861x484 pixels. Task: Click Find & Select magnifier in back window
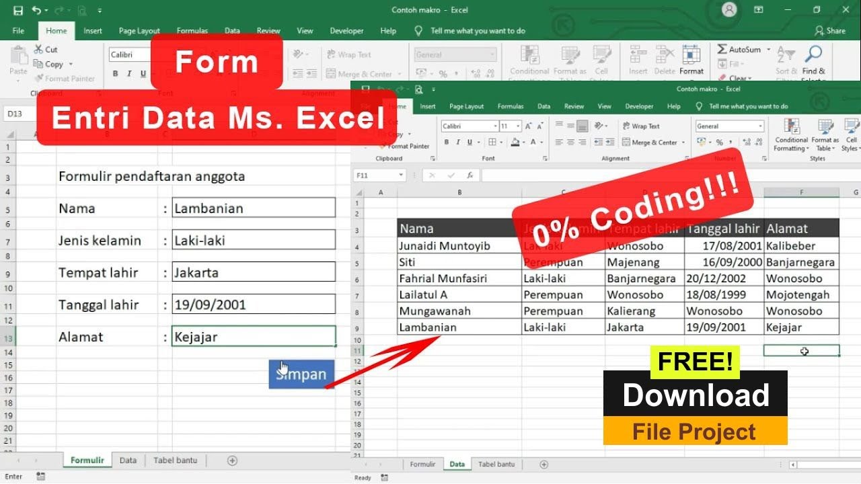pos(813,54)
